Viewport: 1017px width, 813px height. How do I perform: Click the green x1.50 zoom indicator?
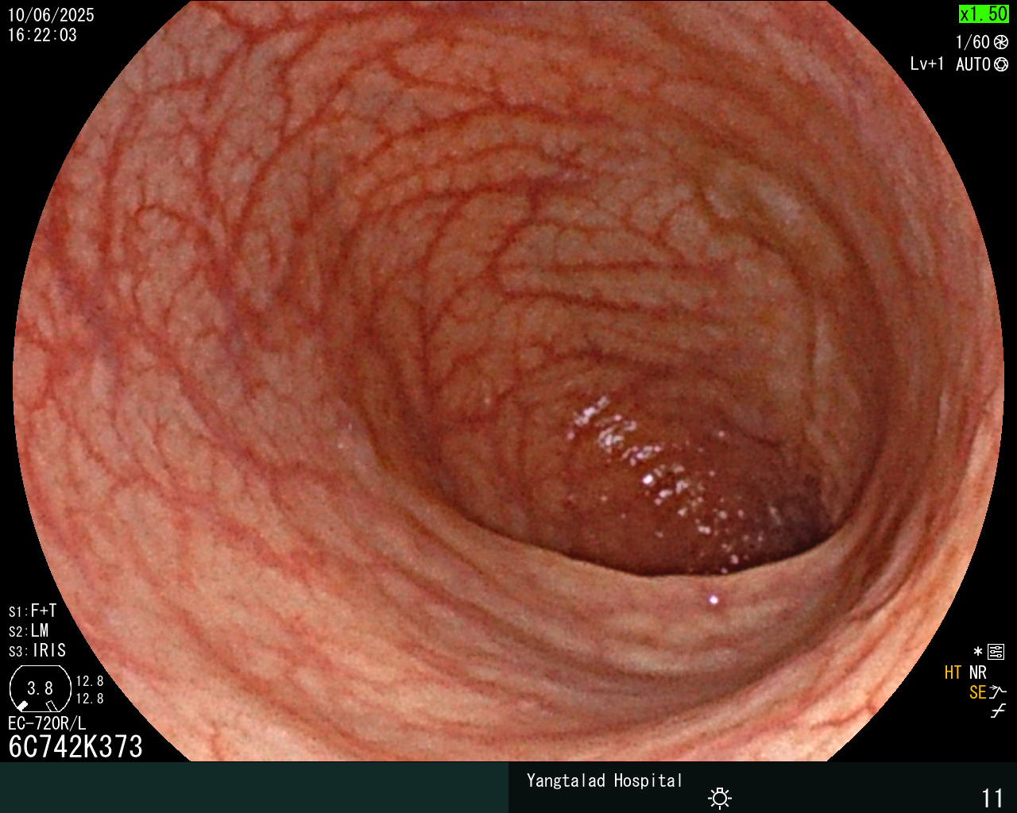tap(984, 13)
